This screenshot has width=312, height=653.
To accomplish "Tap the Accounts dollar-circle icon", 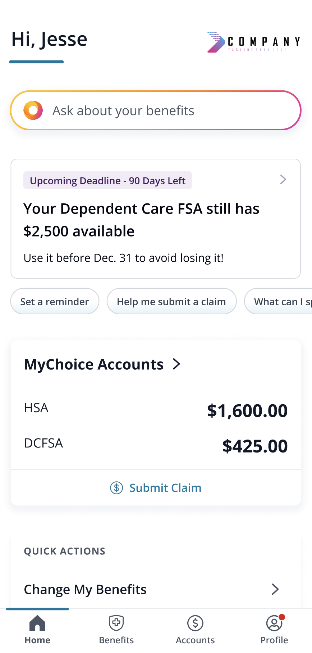I will [195, 623].
